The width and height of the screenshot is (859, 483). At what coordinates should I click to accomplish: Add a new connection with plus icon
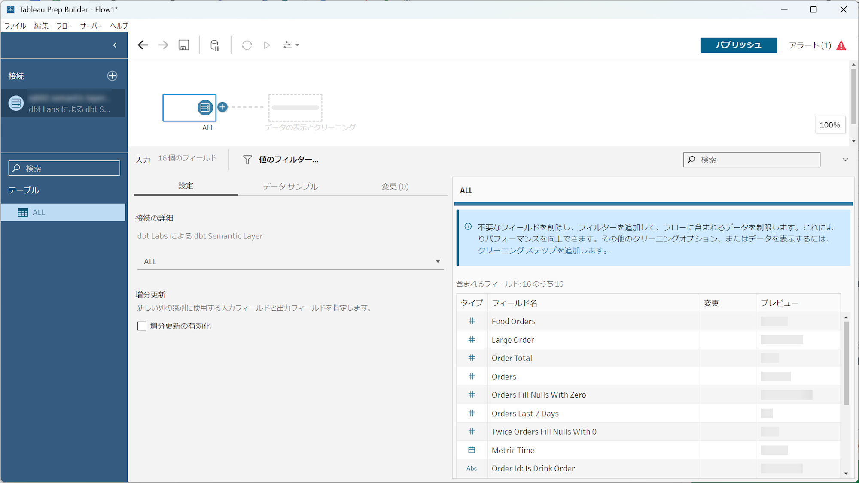[x=112, y=76]
